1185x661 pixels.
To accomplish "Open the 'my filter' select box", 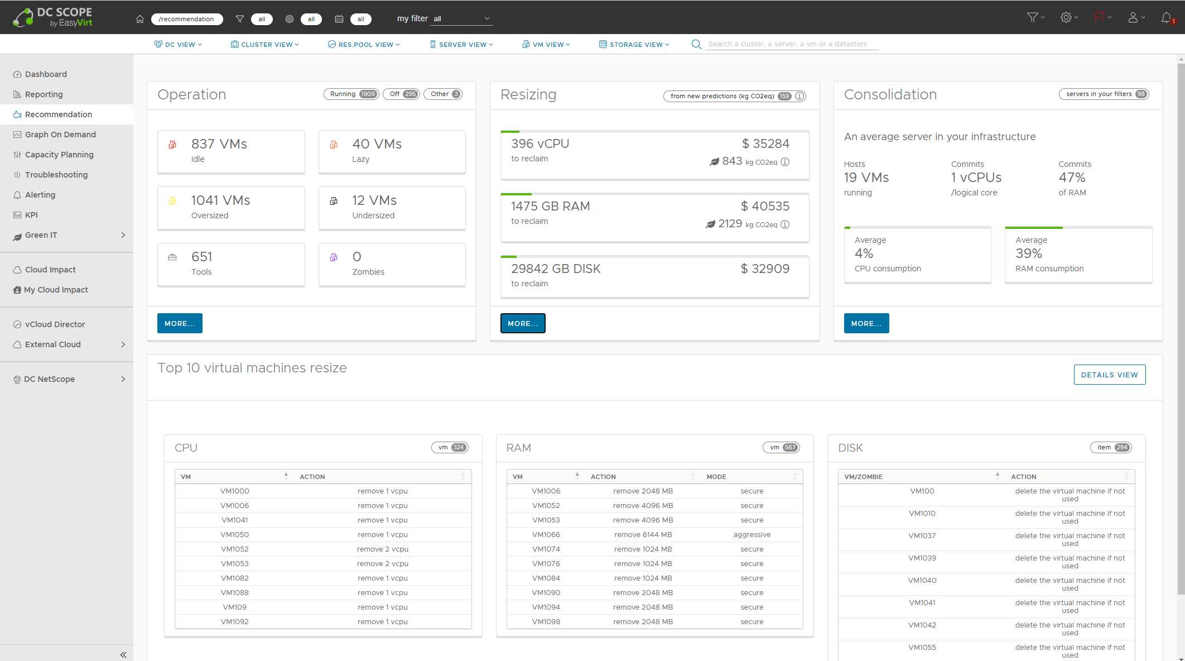I will coord(462,19).
